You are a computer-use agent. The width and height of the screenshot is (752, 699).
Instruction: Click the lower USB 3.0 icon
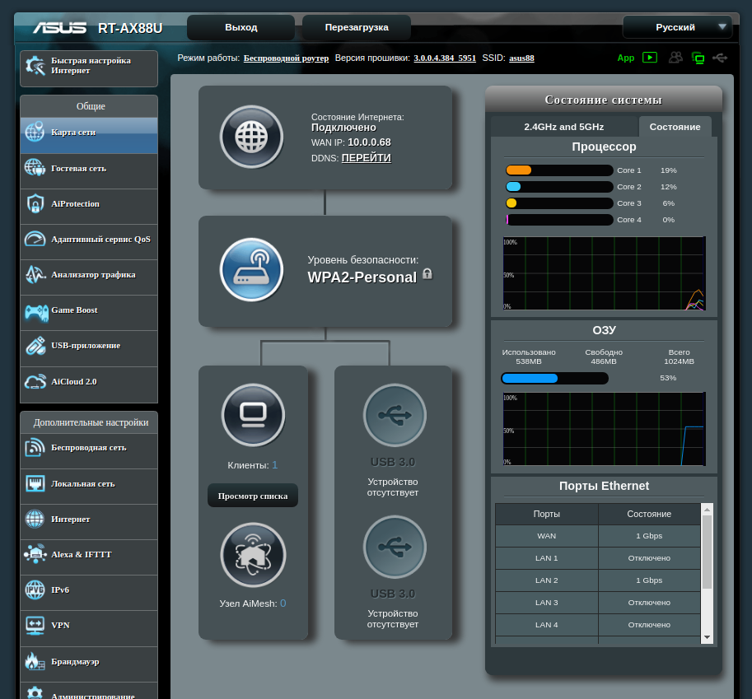pos(395,547)
